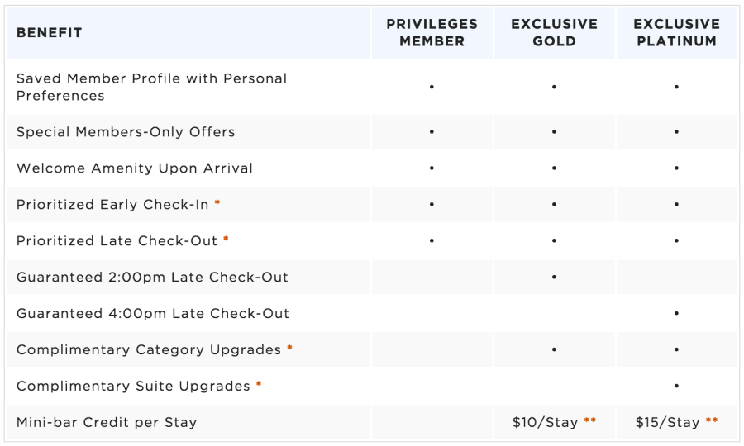Viewport: 744px width, 446px height.
Task: Click the Prioritized Early Check-In asterisk
Action: click(217, 202)
